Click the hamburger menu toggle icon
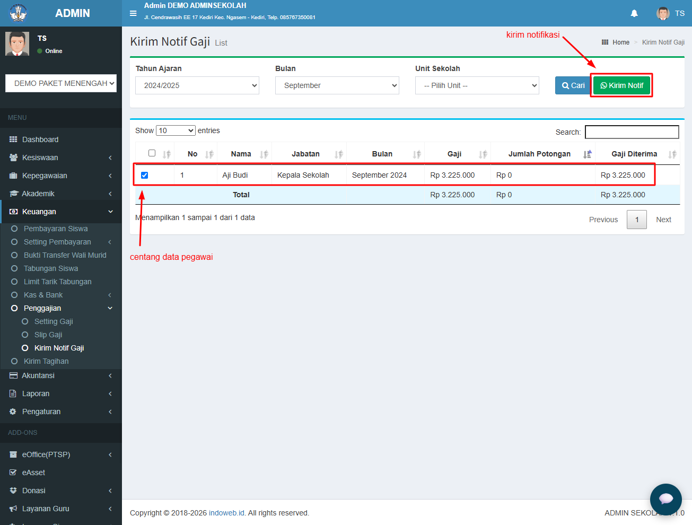This screenshot has width=692, height=525. click(x=133, y=13)
